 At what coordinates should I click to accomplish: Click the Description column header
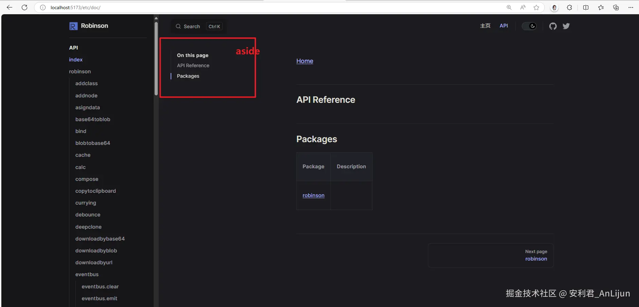pos(351,167)
